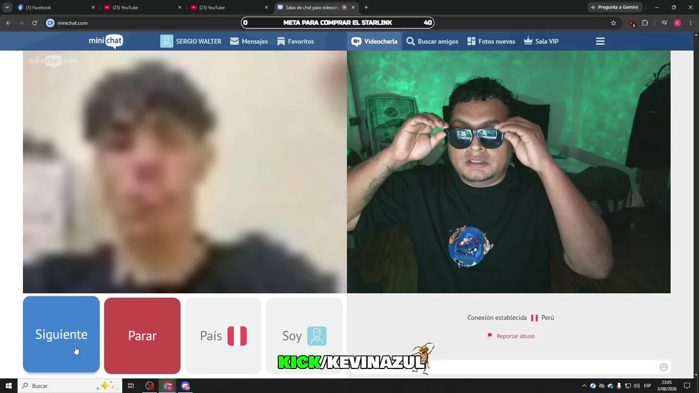Image resolution: width=699 pixels, height=393 pixels.
Task: Open Windows Task View
Action: [x=131, y=386]
